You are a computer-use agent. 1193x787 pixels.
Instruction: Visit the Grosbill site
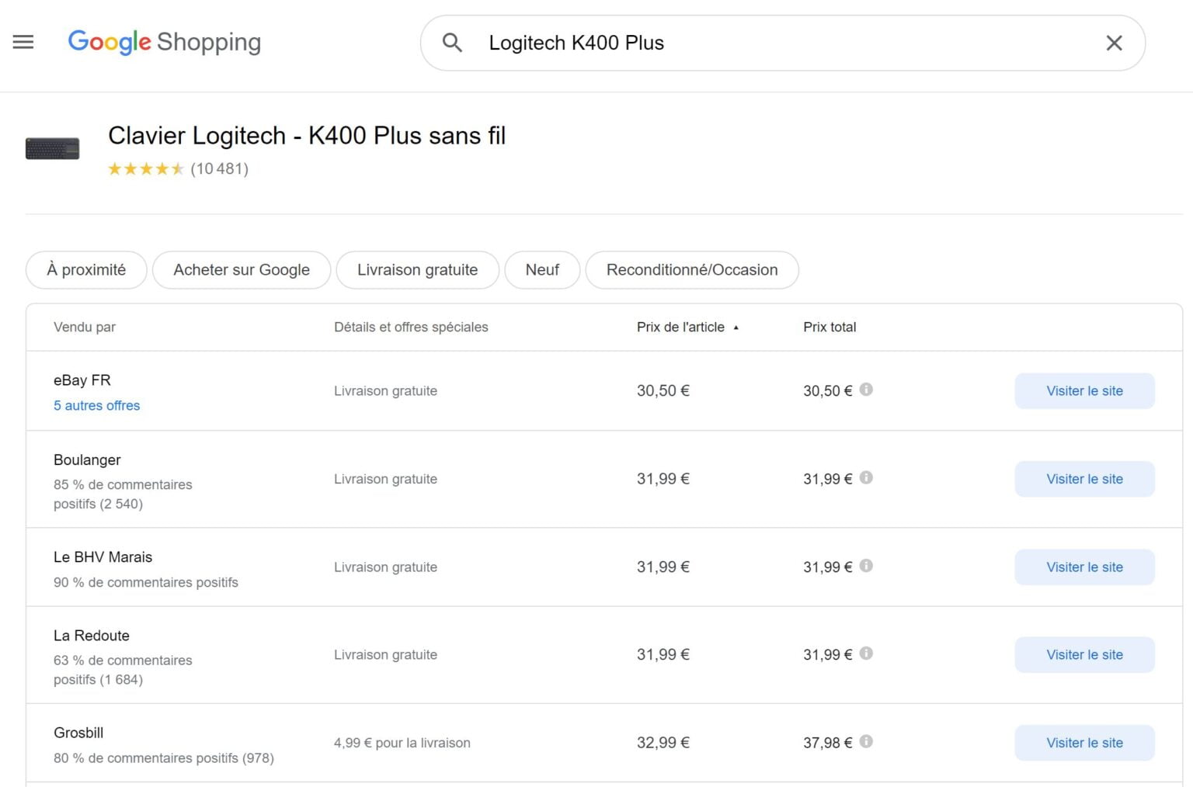pos(1084,743)
